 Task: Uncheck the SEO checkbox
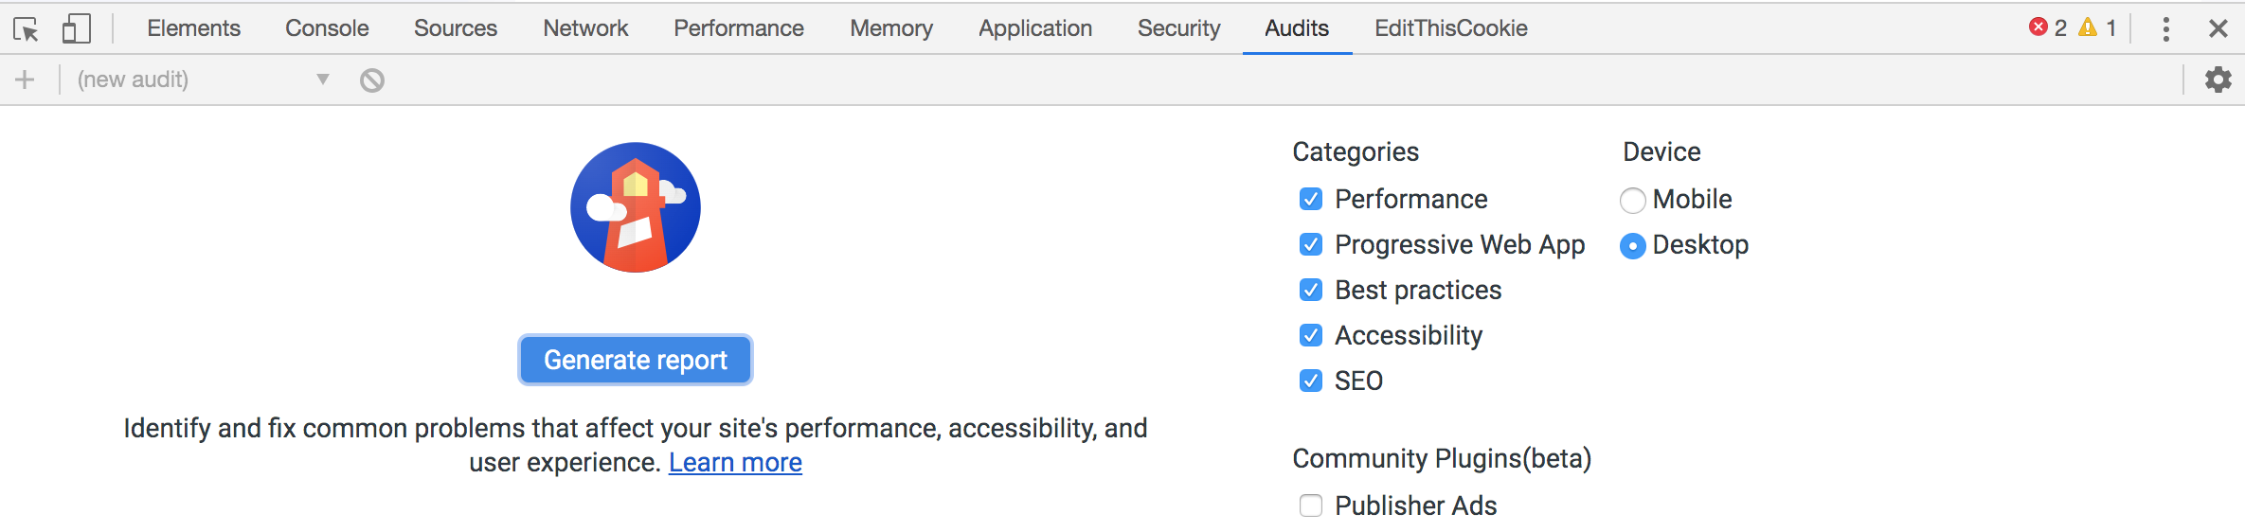coord(1311,381)
